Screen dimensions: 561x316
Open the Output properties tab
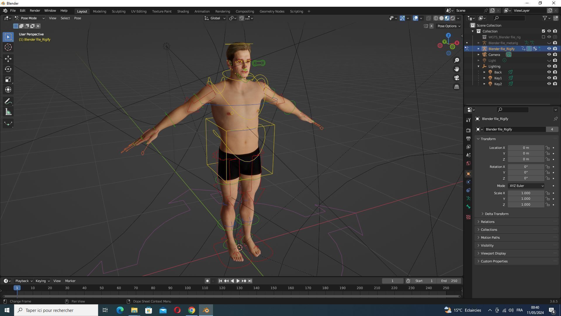point(468,138)
